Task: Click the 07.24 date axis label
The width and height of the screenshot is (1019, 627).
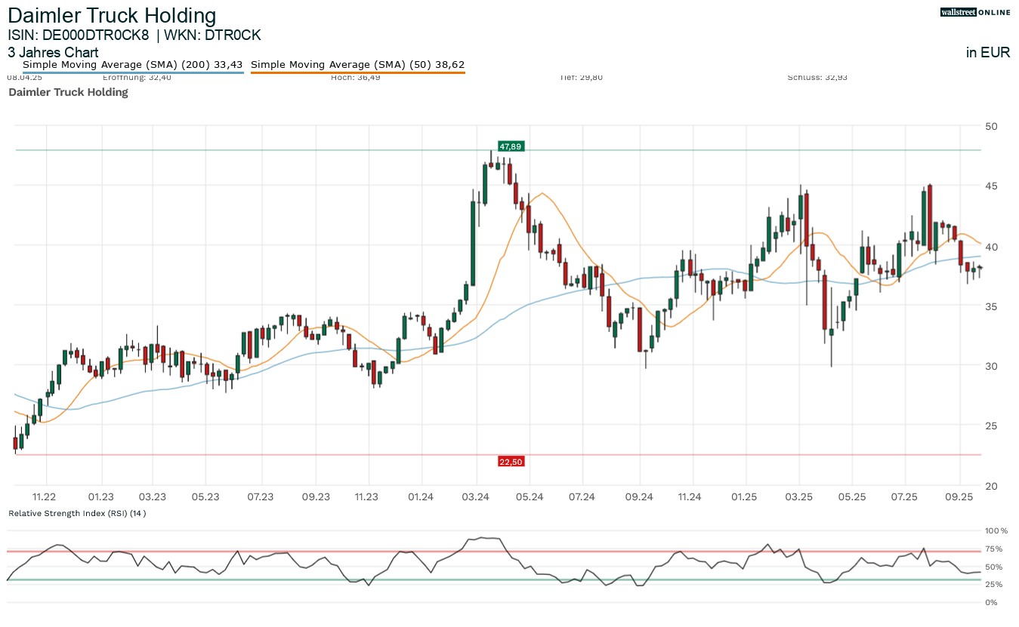Action: coord(582,496)
